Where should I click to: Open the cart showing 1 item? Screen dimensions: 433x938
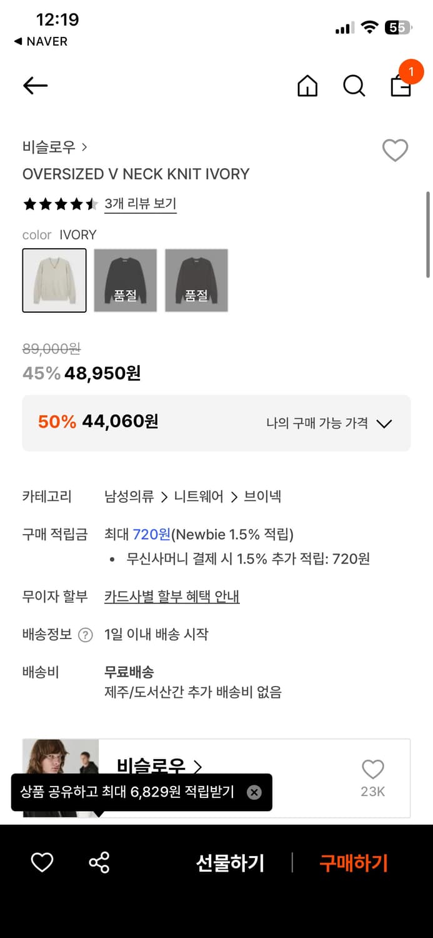(x=401, y=86)
